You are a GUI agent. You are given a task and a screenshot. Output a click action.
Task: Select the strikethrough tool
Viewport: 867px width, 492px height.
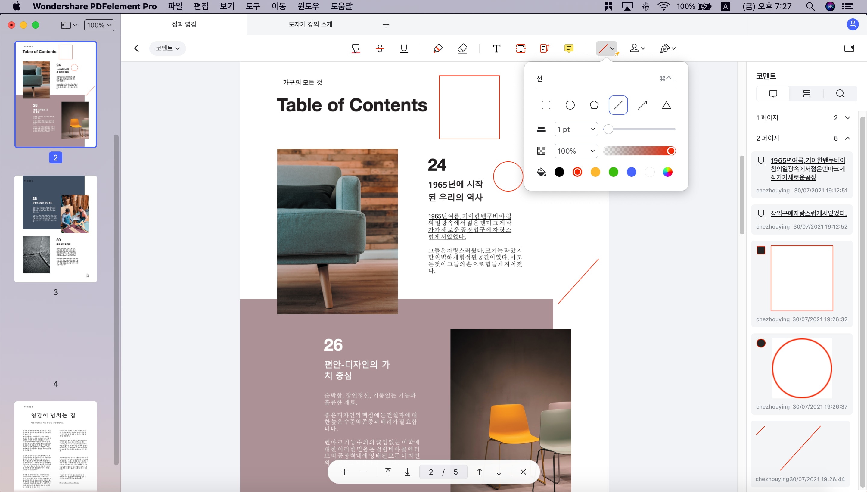(x=380, y=48)
